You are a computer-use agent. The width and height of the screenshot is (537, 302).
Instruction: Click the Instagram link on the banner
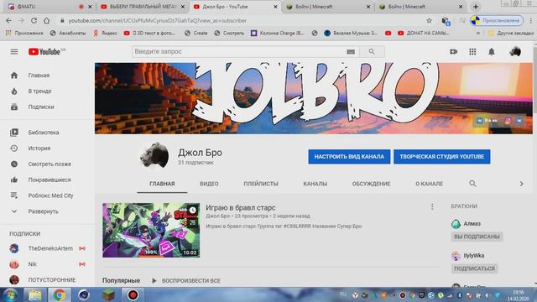point(508,121)
